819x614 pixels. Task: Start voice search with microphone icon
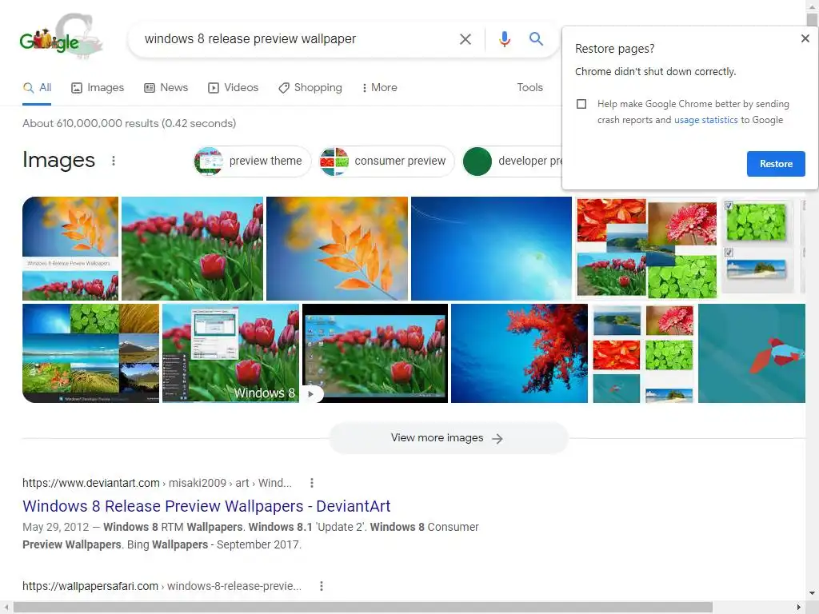click(x=504, y=39)
